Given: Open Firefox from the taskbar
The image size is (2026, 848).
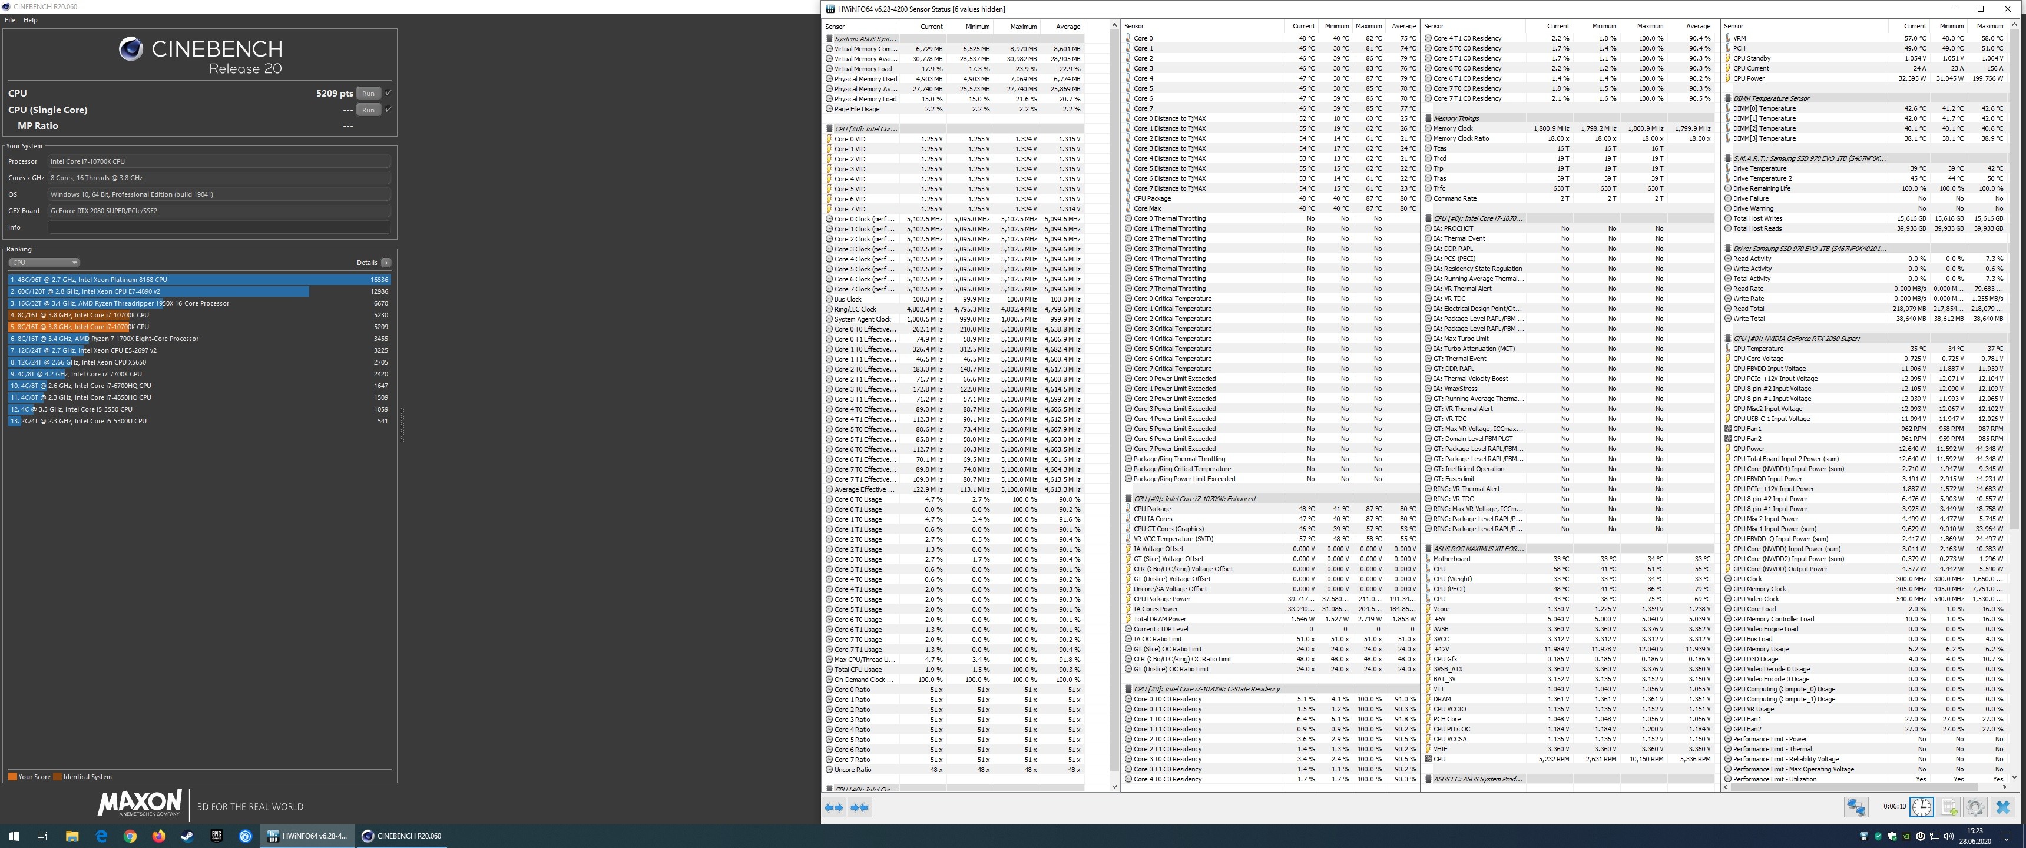Looking at the screenshot, I should tap(159, 836).
